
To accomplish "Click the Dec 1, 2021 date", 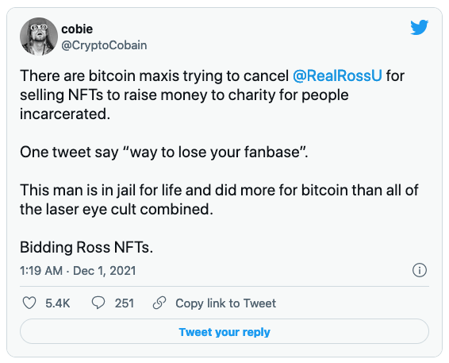I will point(105,271).
